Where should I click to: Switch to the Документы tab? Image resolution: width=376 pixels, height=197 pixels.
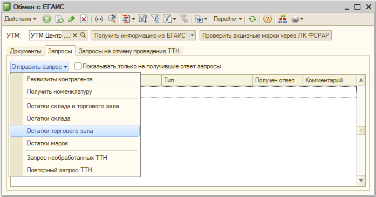tap(25, 51)
